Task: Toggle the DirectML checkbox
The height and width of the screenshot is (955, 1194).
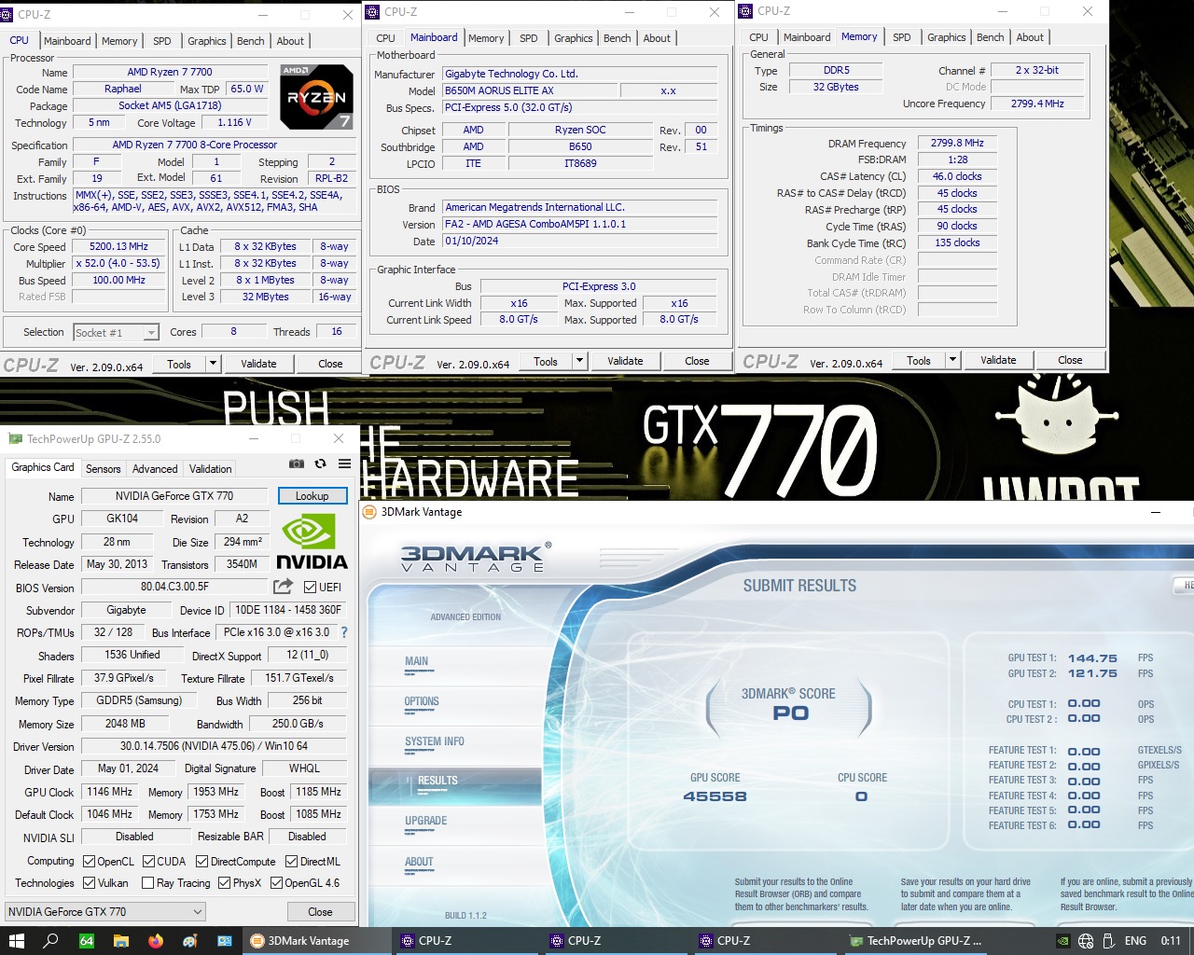Action: coord(291,861)
